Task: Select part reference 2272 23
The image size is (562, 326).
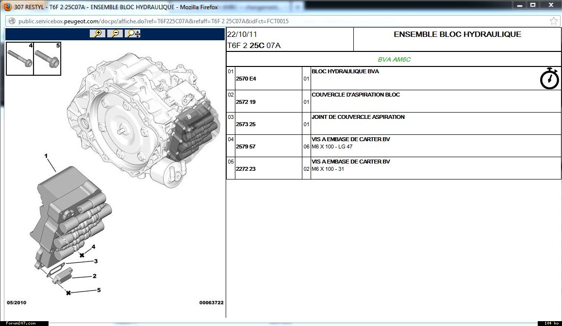Action: pos(246,169)
